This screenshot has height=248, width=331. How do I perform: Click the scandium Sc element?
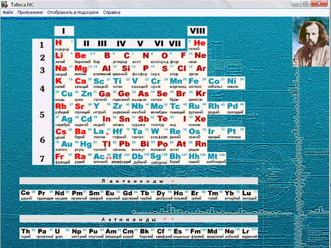[102, 83]
